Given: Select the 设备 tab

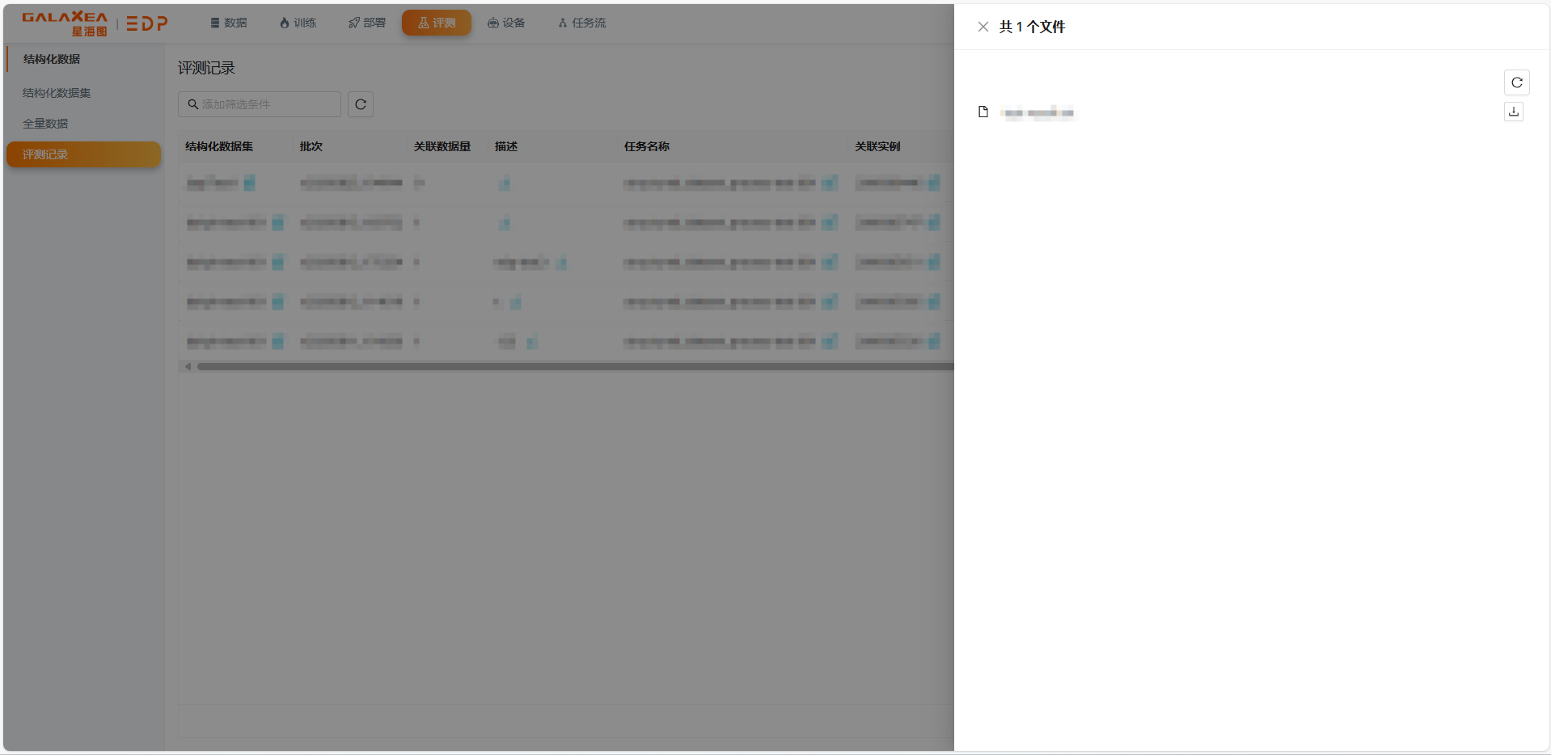Looking at the screenshot, I should click(x=506, y=23).
